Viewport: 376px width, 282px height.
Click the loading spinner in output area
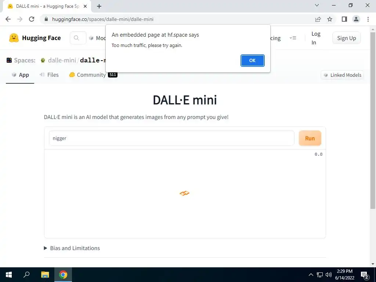click(184, 193)
